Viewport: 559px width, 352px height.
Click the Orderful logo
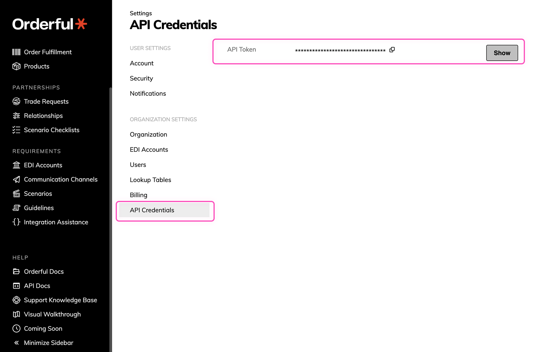[x=49, y=24]
